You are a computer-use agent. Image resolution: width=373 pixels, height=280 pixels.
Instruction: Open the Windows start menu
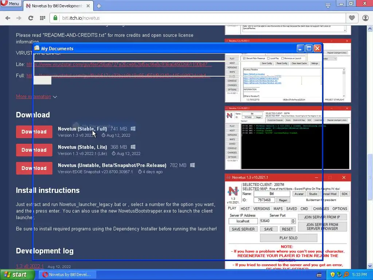(17, 275)
